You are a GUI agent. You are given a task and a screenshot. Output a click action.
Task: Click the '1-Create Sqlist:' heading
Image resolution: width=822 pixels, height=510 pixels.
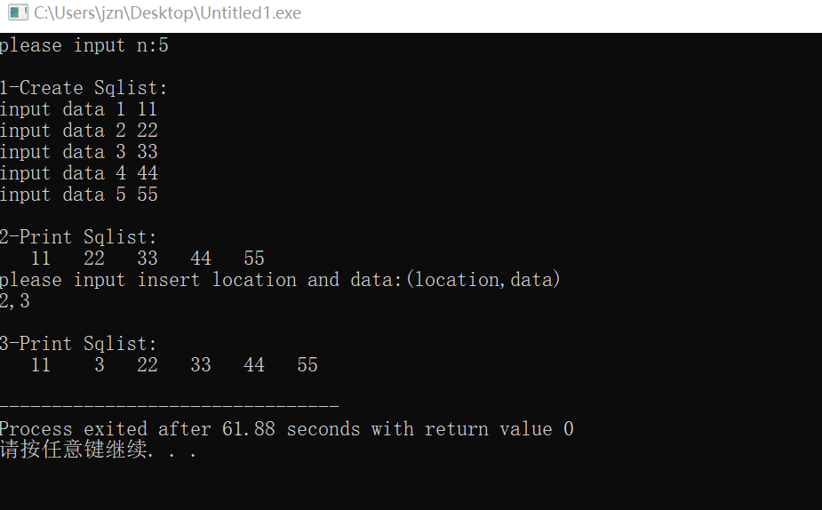pos(84,88)
